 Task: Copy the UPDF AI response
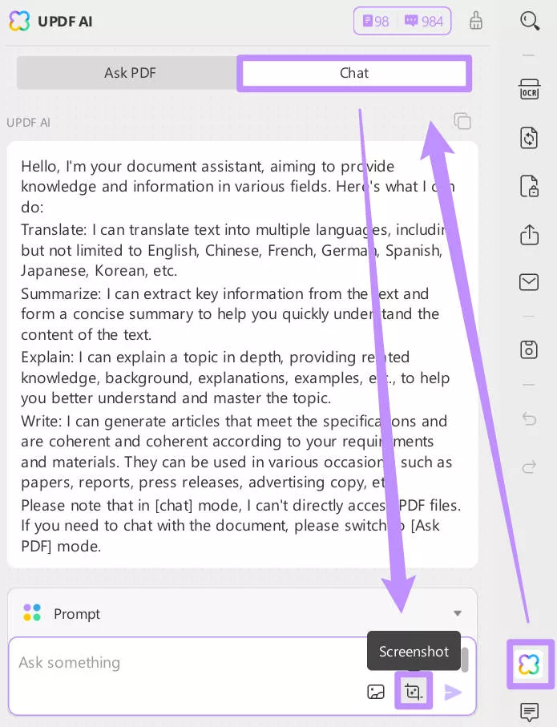click(x=462, y=121)
